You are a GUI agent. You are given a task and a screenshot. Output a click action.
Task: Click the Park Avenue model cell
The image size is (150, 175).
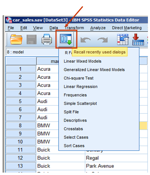point(116,166)
